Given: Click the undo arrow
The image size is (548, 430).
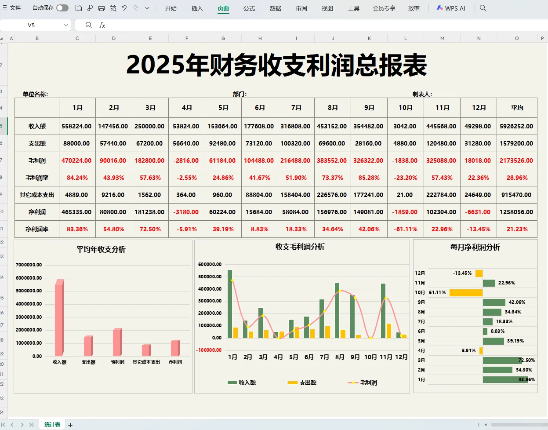Looking at the screenshot, I should (x=124, y=8).
